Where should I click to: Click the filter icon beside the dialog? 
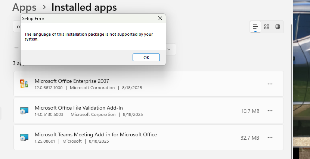pos(16,49)
